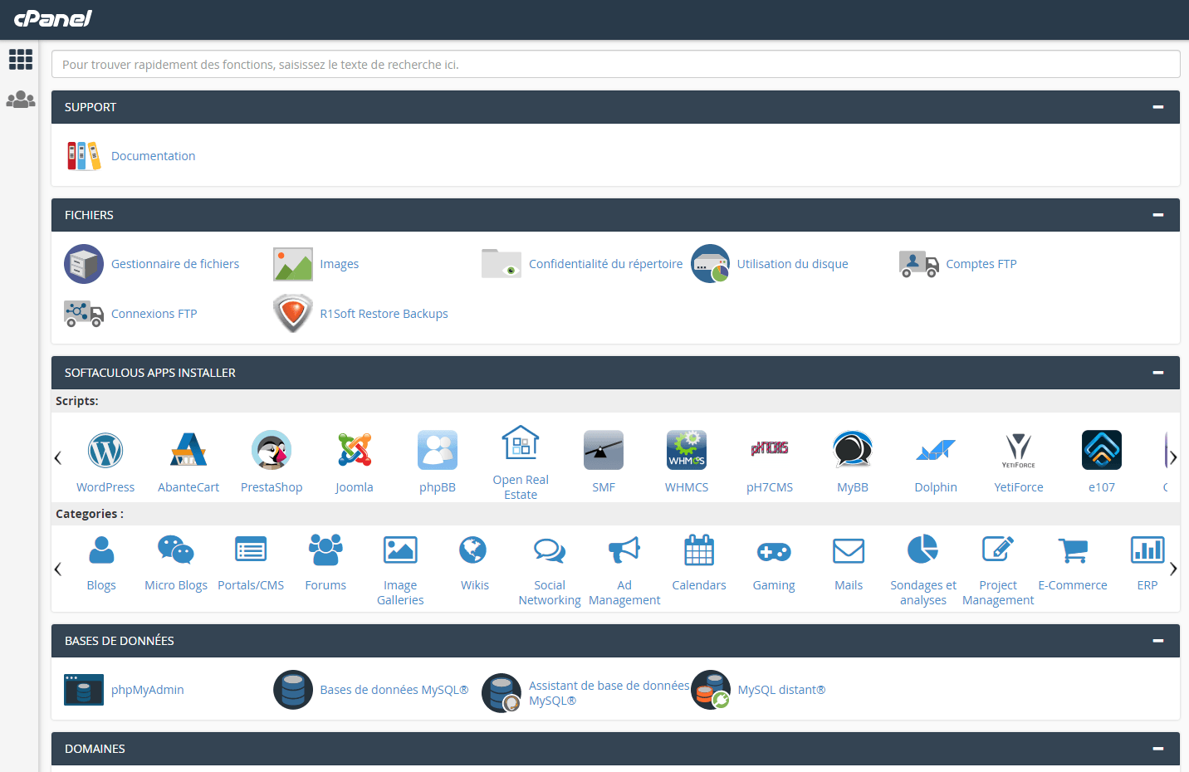Image resolution: width=1189 pixels, height=772 pixels.
Task: Click the Connexions FTP icon
Action: (x=84, y=314)
